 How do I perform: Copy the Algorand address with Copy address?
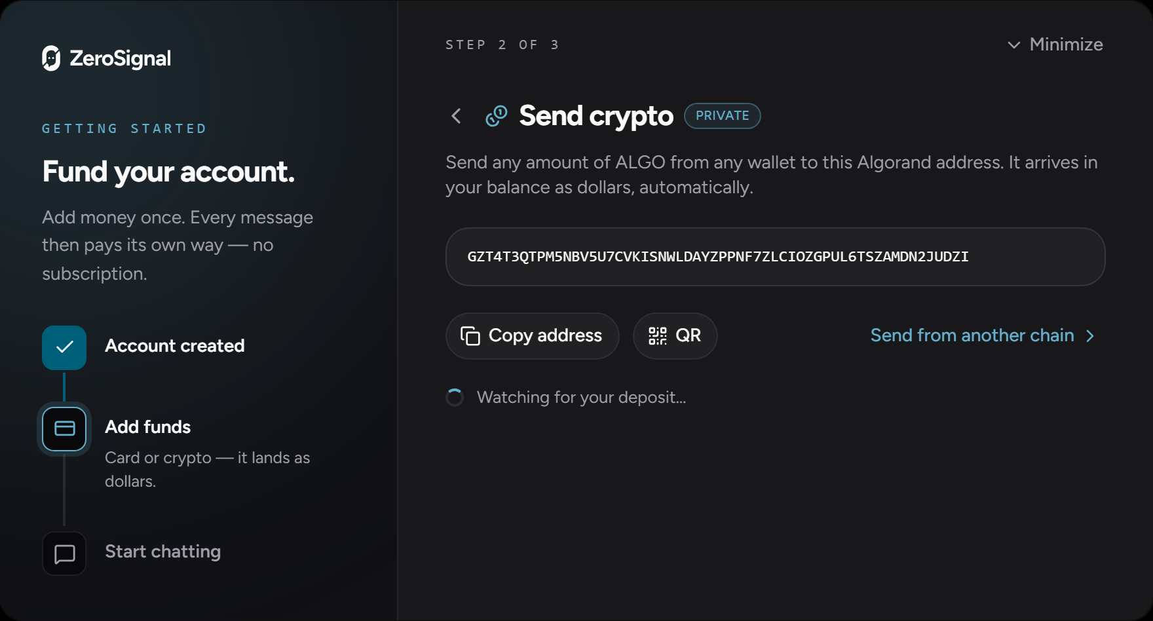(533, 336)
